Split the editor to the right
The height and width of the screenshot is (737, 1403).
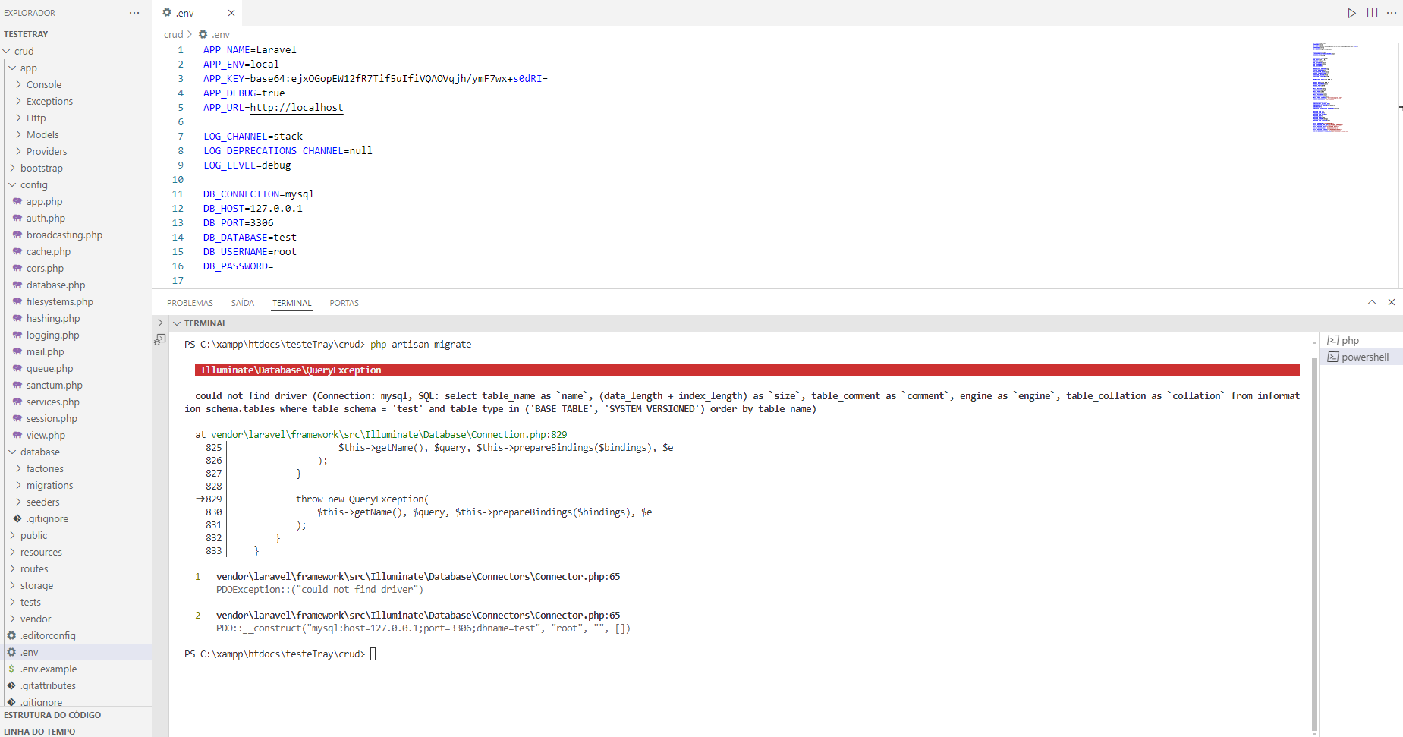click(1372, 13)
